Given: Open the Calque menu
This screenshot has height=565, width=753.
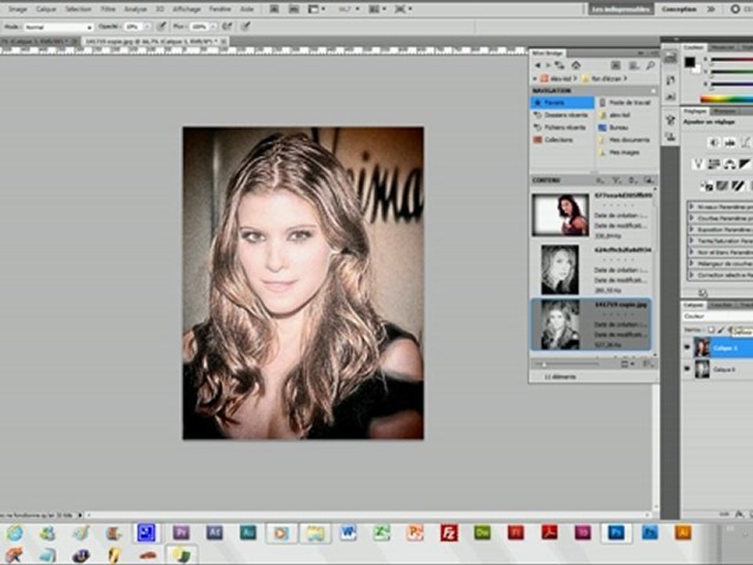Looking at the screenshot, I should click(x=46, y=9).
